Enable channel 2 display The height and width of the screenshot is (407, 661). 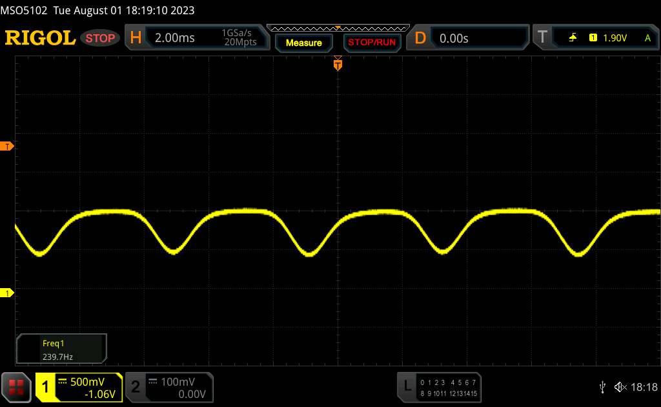[136, 387]
